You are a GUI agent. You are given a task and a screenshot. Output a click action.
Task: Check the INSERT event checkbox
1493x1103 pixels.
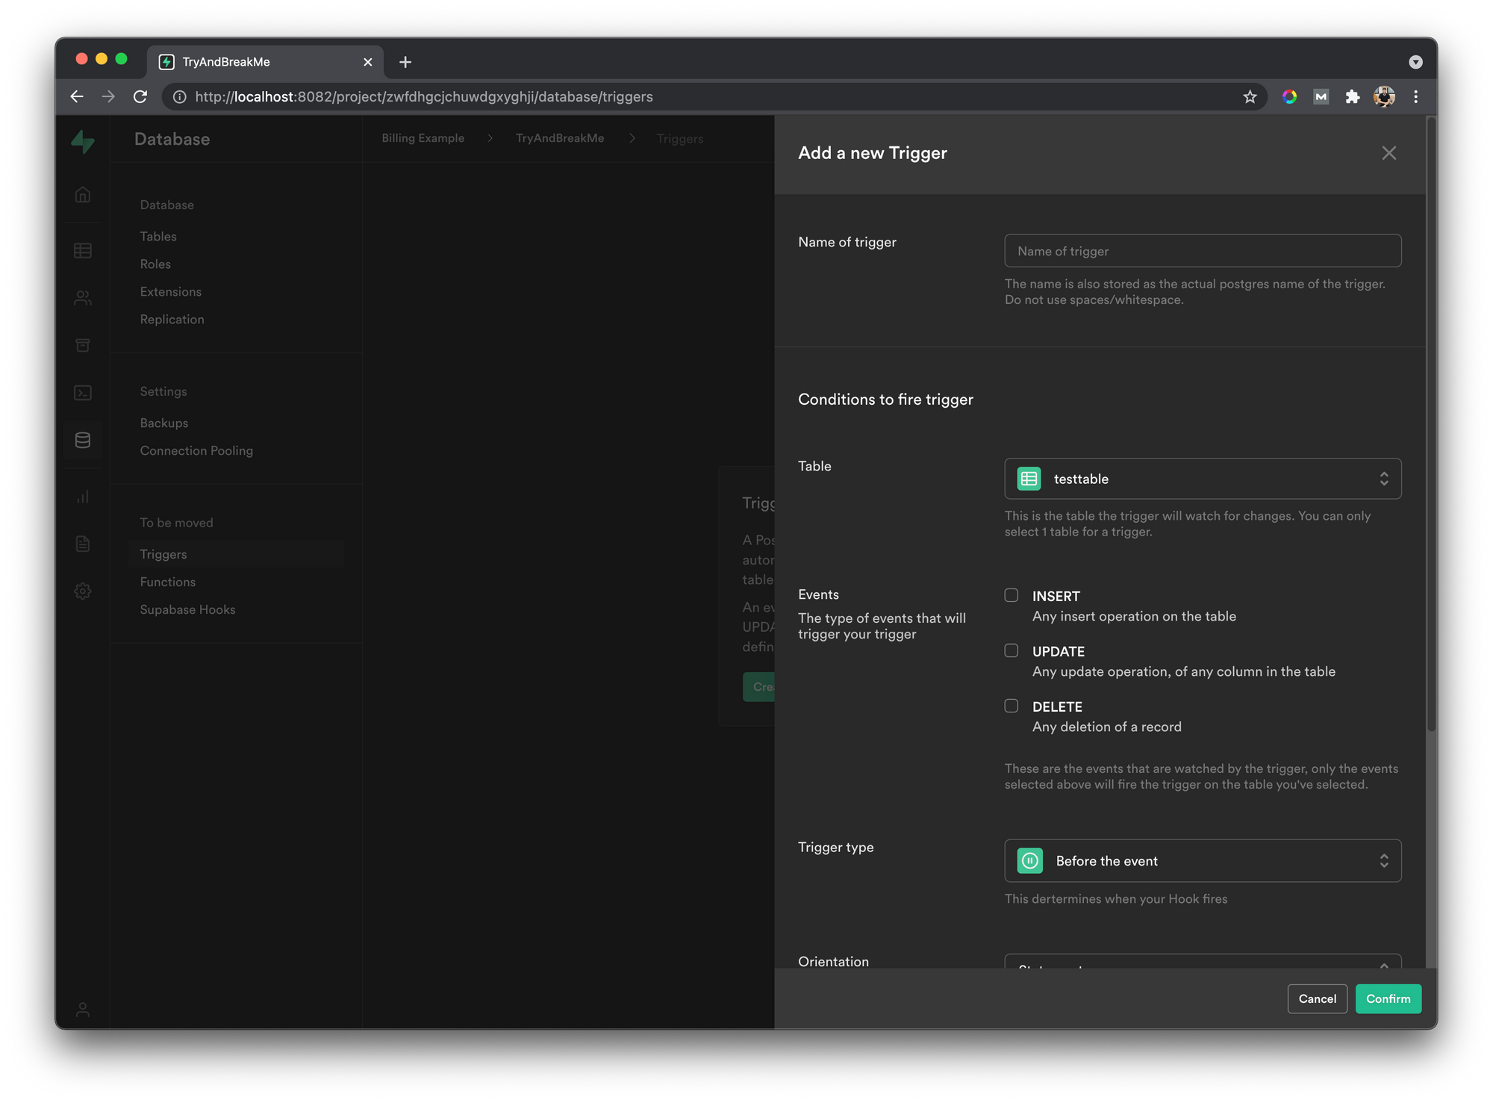coord(1011,595)
